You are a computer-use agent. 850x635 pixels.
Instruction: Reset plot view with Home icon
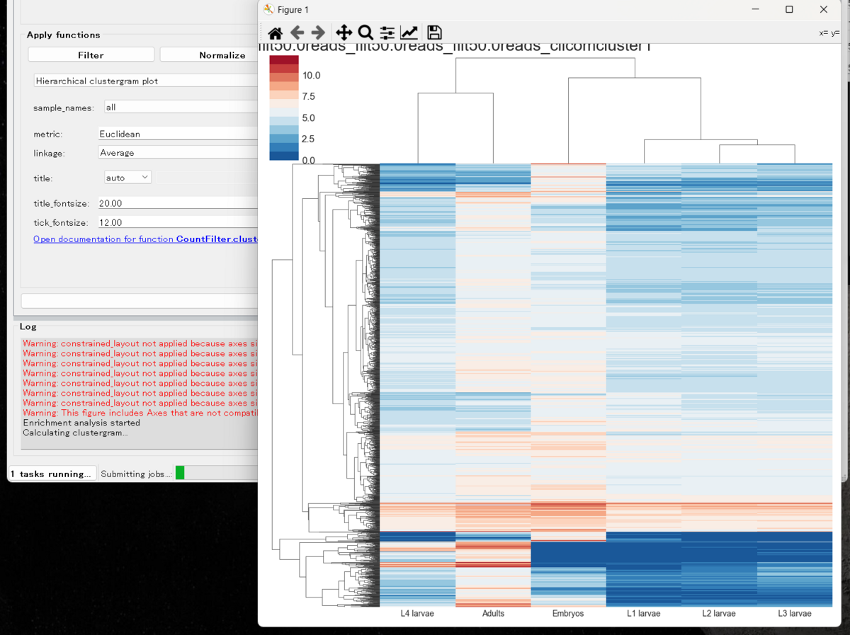(275, 32)
